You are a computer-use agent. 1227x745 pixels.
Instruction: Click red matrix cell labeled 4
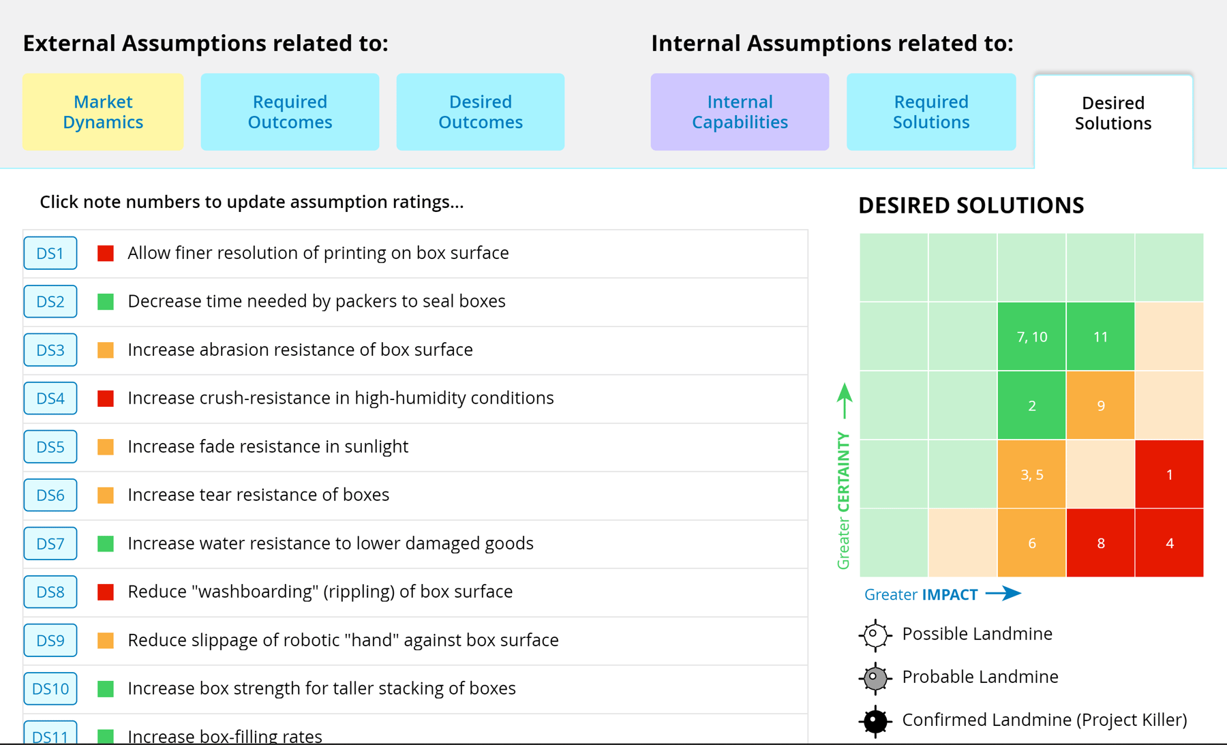[x=1169, y=543]
